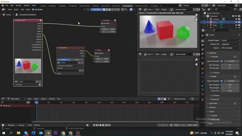Open the Scene properties tab icon
The image size is (242, 136).
[203, 54]
